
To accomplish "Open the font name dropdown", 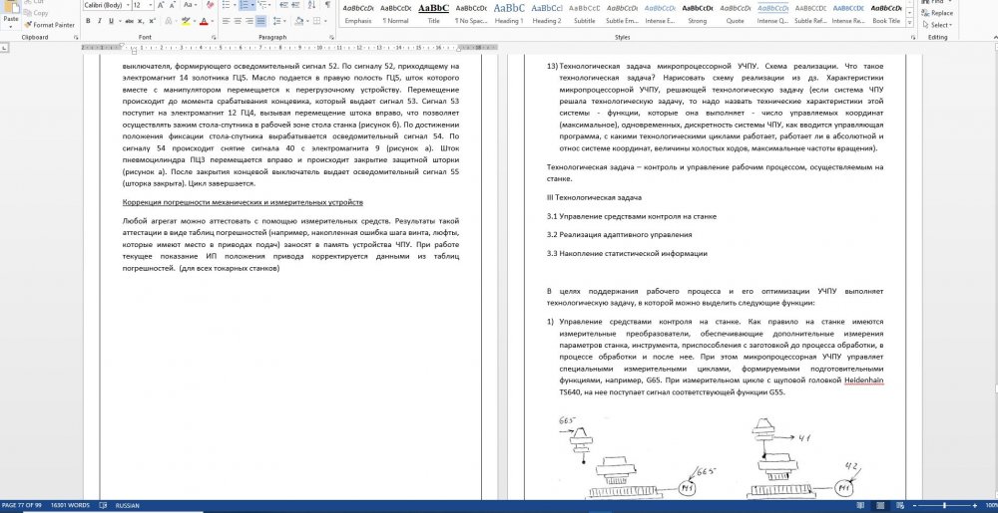I will click(128, 5).
